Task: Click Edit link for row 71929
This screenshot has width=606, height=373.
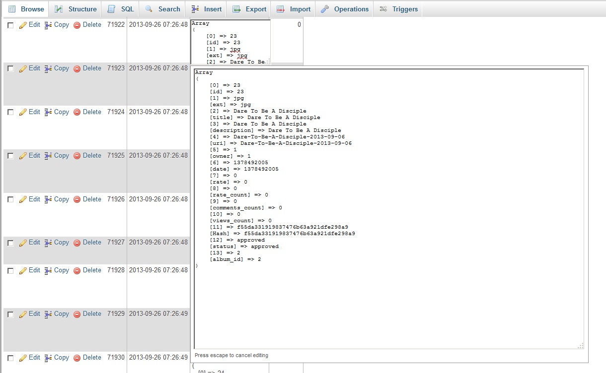Action: pos(34,314)
